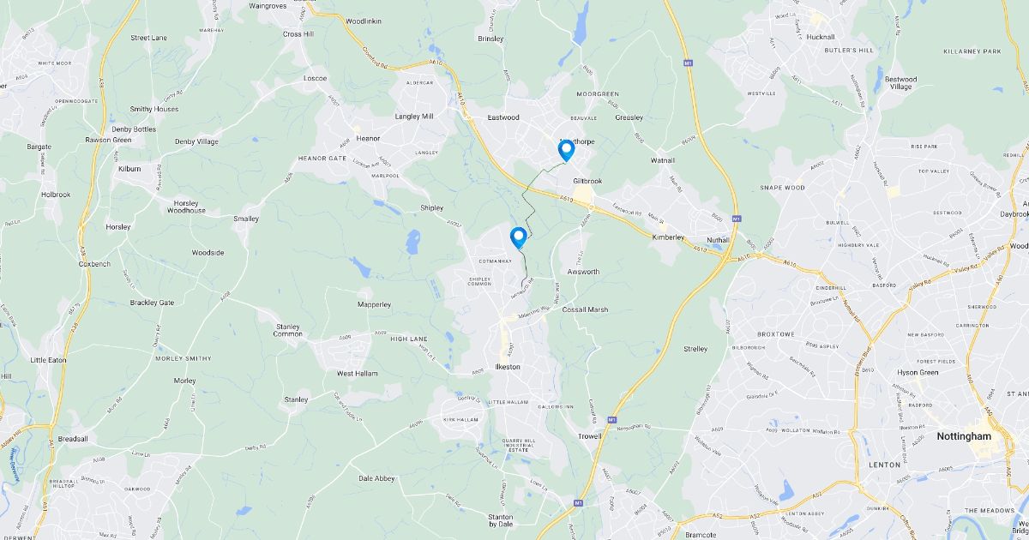The height and width of the screenshot is (540, 1029).
Task: Select the Giltbrook place label
Action: click(588, 181)
